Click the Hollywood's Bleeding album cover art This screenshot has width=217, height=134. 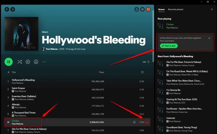[x=22, y=34]
